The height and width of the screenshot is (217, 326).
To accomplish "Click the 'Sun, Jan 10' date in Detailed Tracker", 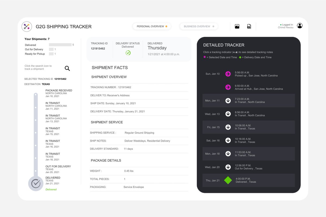I will tap(213, 74).
